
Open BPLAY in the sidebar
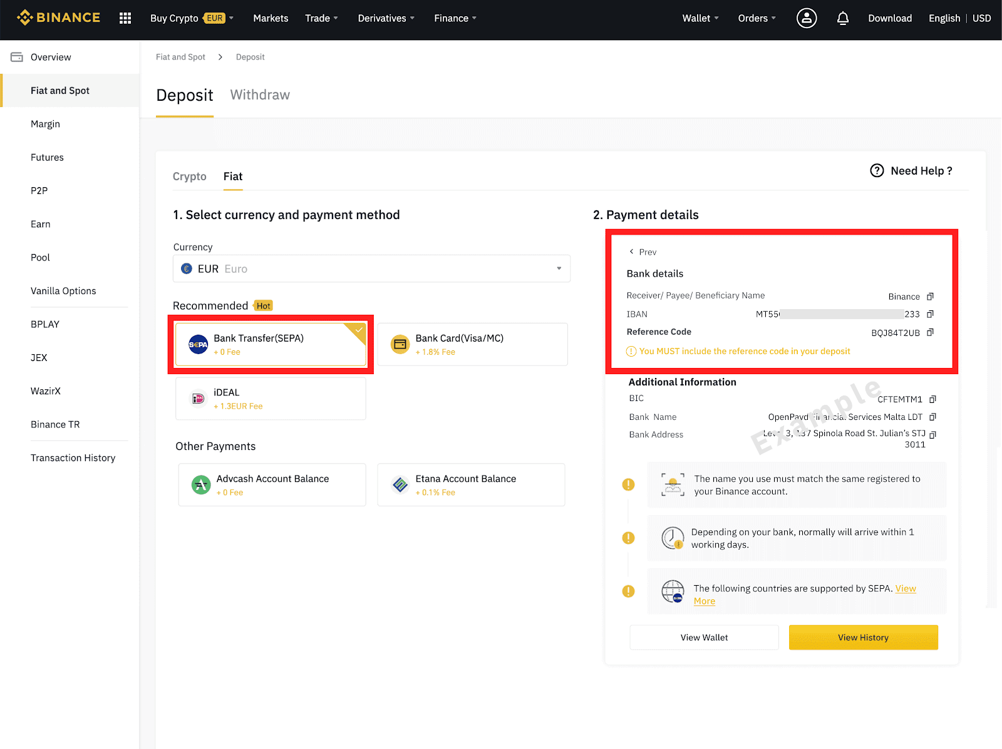click(x=45, y=324)
